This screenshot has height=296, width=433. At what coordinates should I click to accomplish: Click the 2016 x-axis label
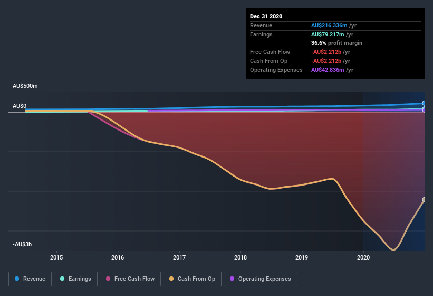118,257
